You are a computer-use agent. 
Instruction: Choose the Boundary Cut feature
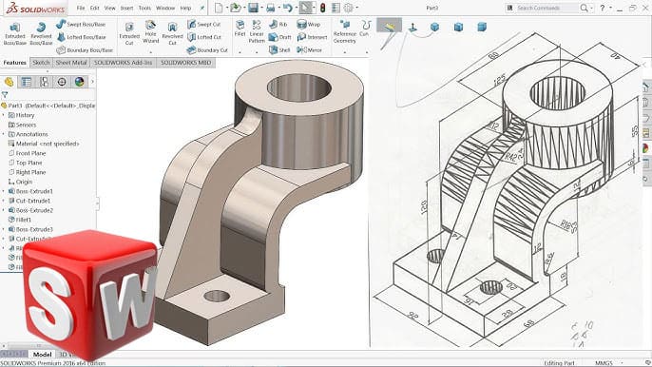[207, 50]
